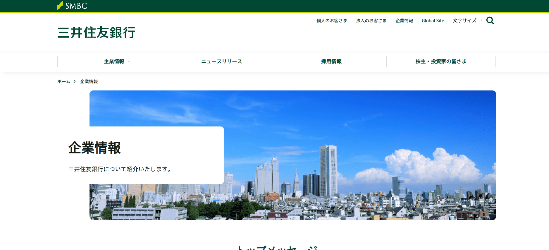Open ニュースリリース navigation item
549x250 pixels.
222,61
